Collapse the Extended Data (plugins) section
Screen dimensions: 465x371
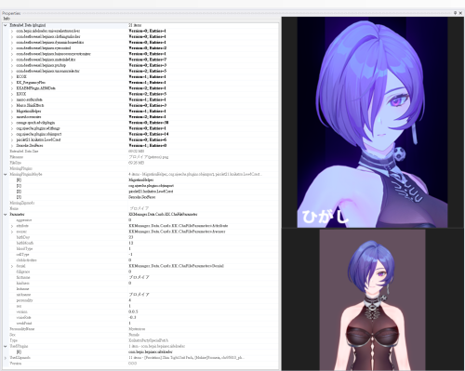click(6, 25)
